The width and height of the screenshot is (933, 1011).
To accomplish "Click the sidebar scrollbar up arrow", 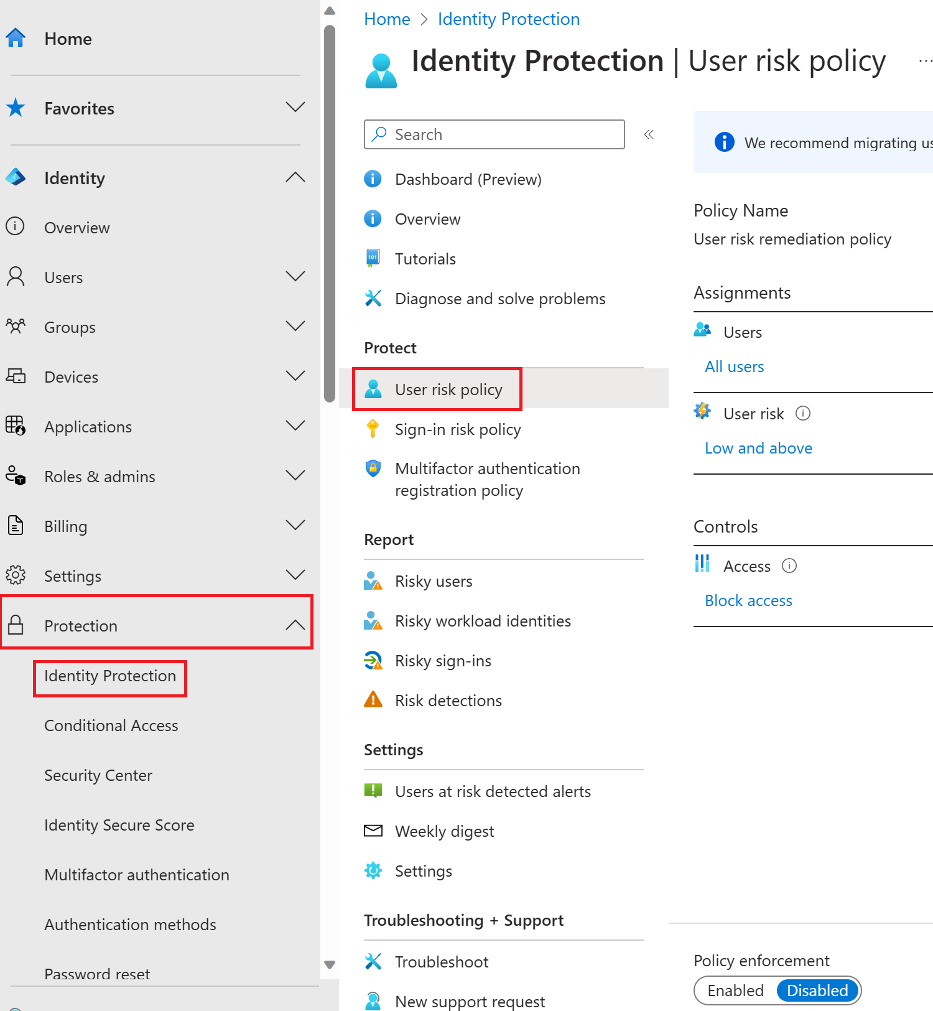I will point(330,11).
